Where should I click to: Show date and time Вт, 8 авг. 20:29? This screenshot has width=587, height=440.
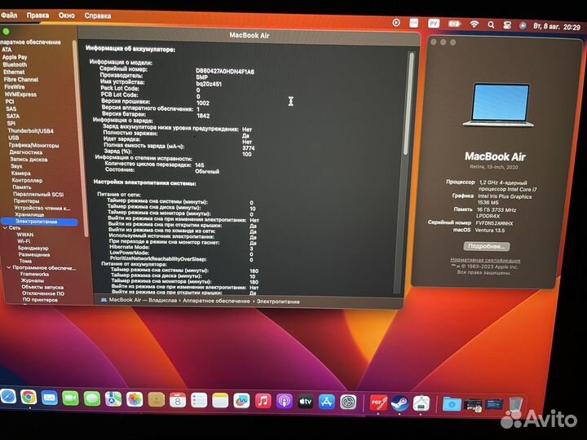(x=557, y=27)
